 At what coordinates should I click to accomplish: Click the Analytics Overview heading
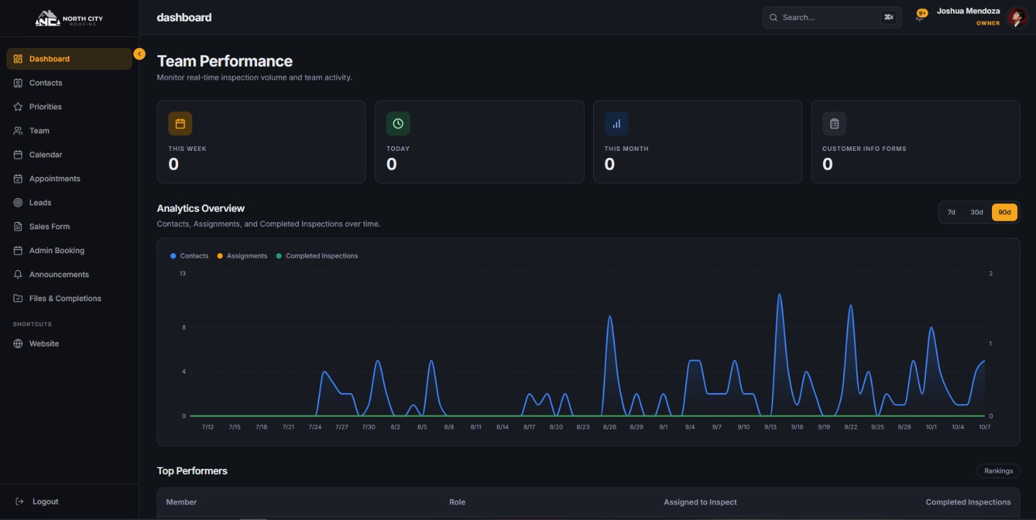pos(201,209)
